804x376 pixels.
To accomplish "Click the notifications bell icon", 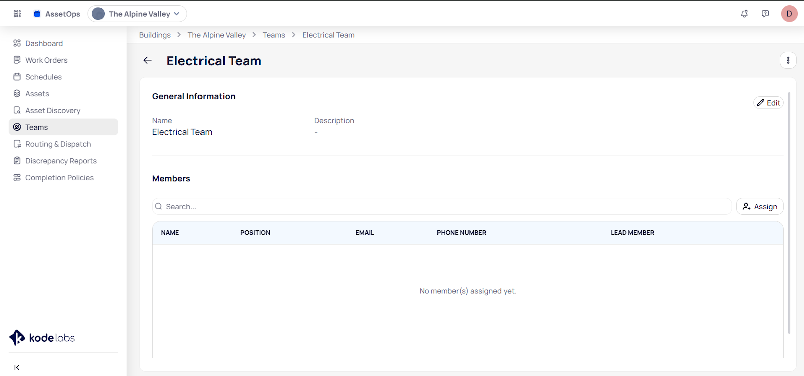I will coord(744,14).
